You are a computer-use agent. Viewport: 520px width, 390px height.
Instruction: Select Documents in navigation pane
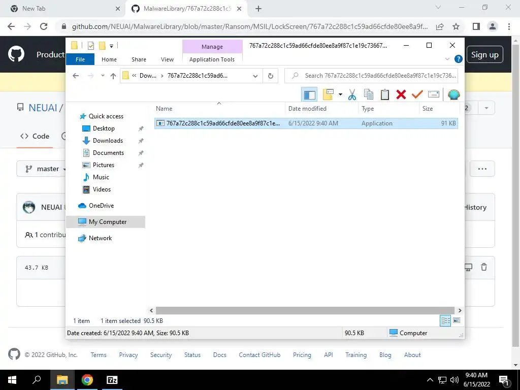[108, 153]
